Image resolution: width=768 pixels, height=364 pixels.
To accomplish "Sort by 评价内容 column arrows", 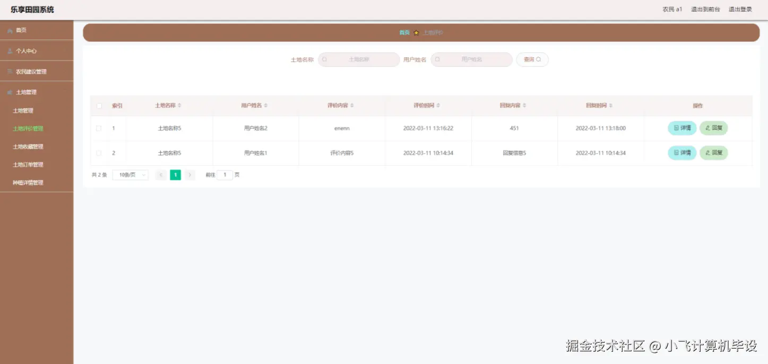I will [x=352, y=106].
